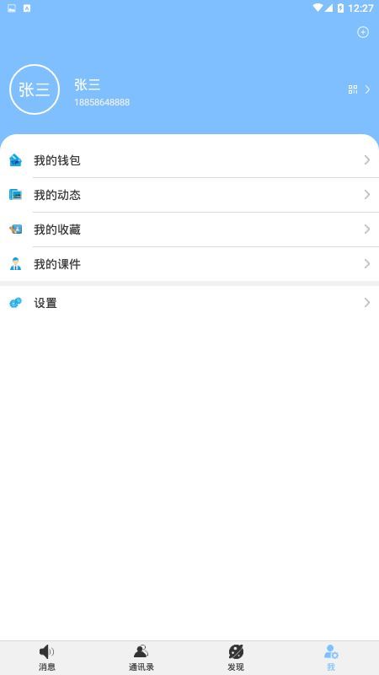Expand the 我的动态 row chevron
This screenshot has width=379, height=675.
click(x=367, y=195)
